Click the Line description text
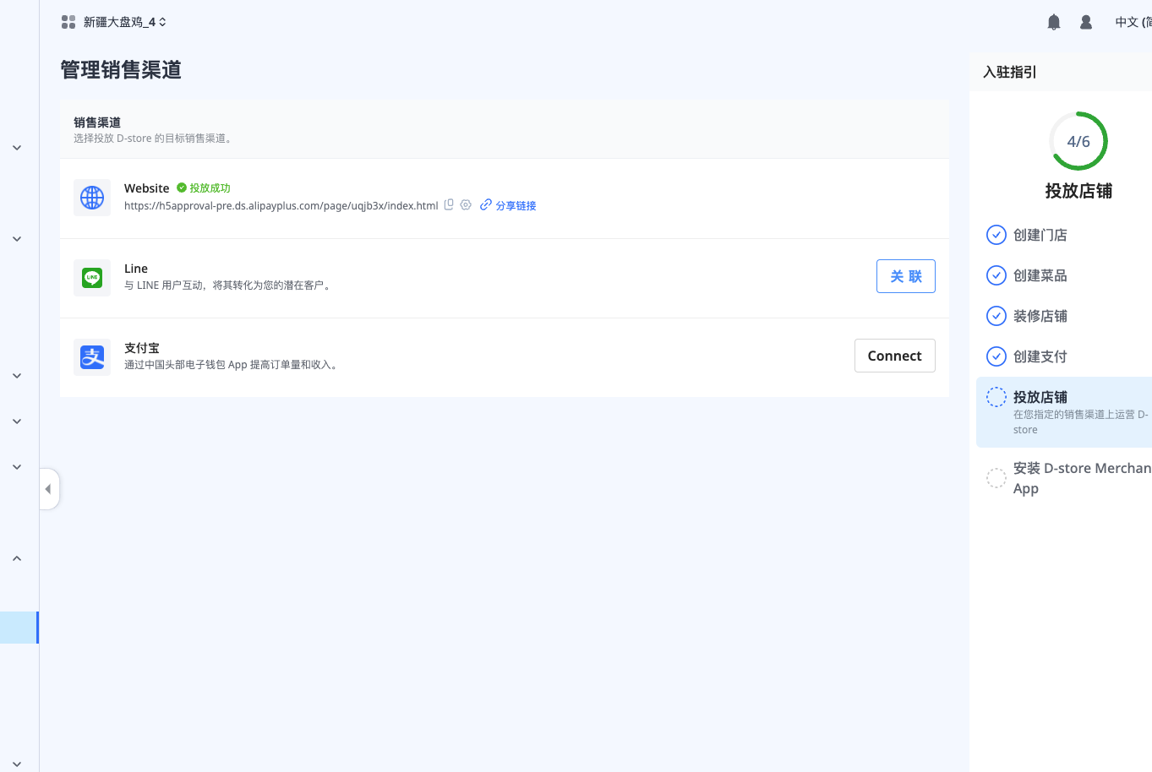 (x=228, y=285)
